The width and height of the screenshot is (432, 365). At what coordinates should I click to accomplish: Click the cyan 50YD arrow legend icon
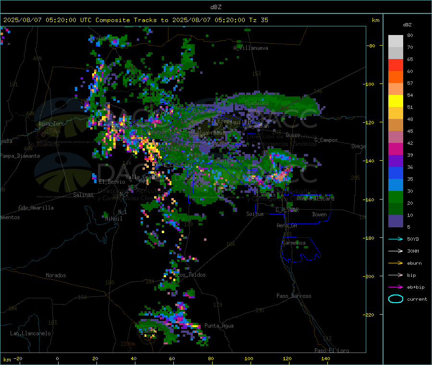pos(396,239)
